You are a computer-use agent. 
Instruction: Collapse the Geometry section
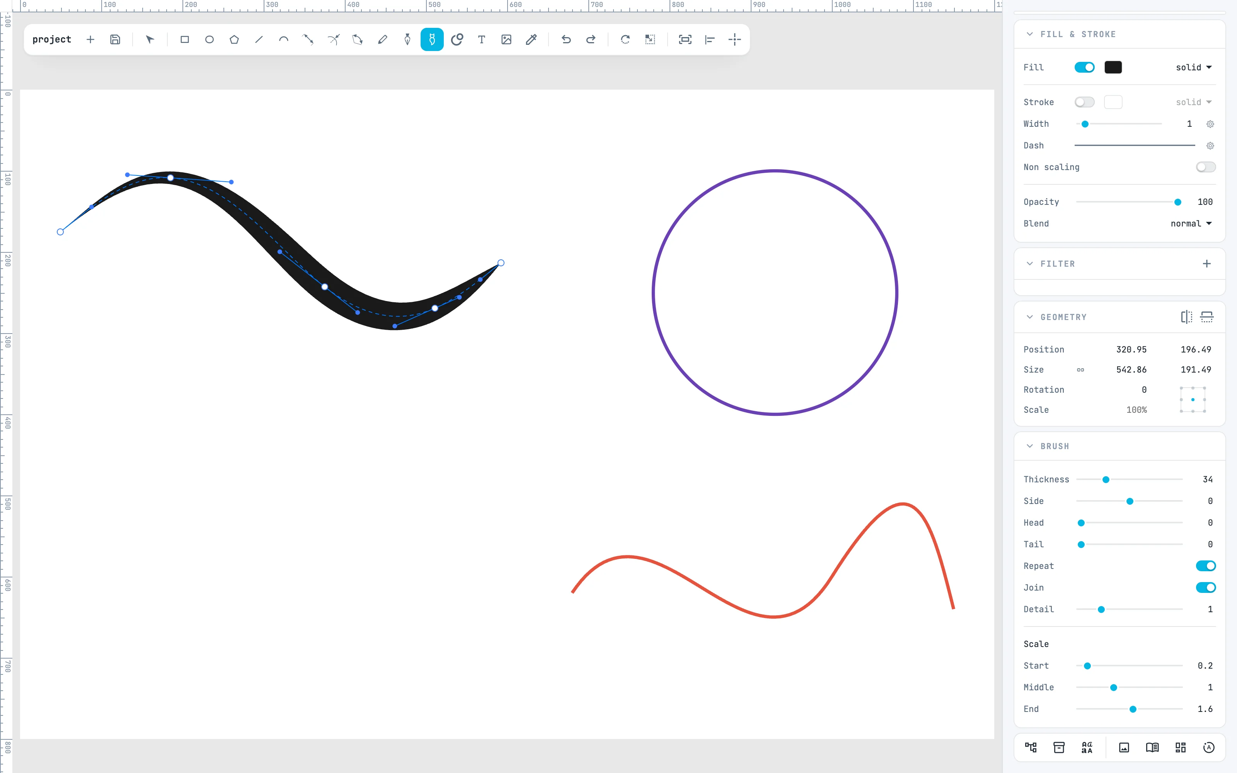coord(1029,317)
